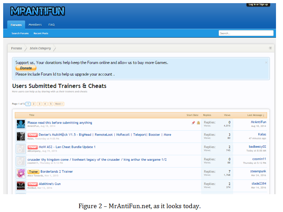The image size is (283, 212).
Task: Open steampunk's last message profile
Action: click(x=258, y=171)
